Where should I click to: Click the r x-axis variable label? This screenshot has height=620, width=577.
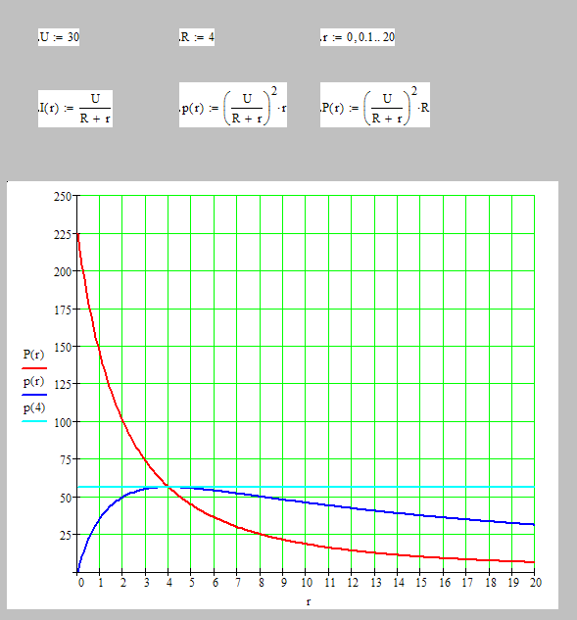309,602
